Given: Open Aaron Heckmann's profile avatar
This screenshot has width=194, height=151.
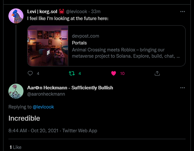Looking at the screenshot, I should tap(16, 91).
